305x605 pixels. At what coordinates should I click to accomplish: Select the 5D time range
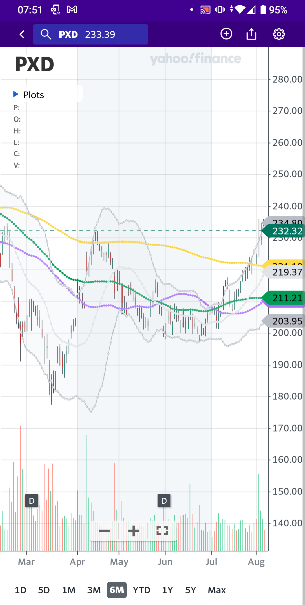click(x=44, y=590)
